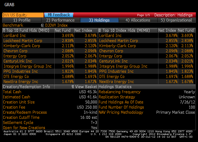Select DTE Energy Co in index holdings

112,77
